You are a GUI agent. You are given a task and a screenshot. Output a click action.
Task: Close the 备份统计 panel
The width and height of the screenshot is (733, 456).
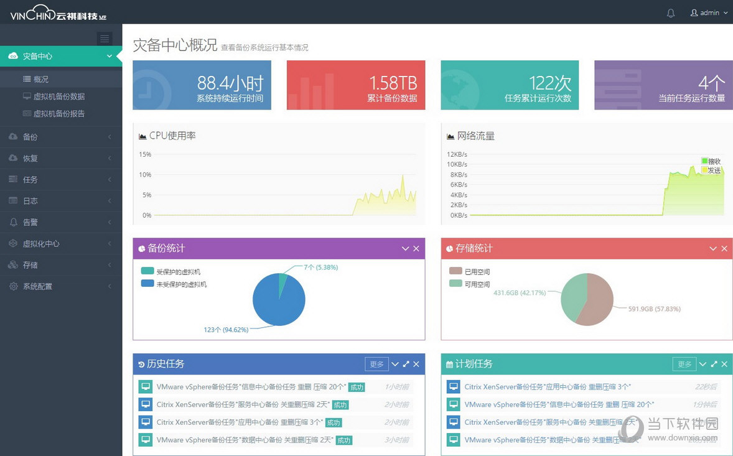point(416,249)
